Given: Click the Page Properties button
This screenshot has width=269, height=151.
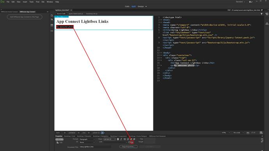Looking at the screenshot, I should pos(129,147).
